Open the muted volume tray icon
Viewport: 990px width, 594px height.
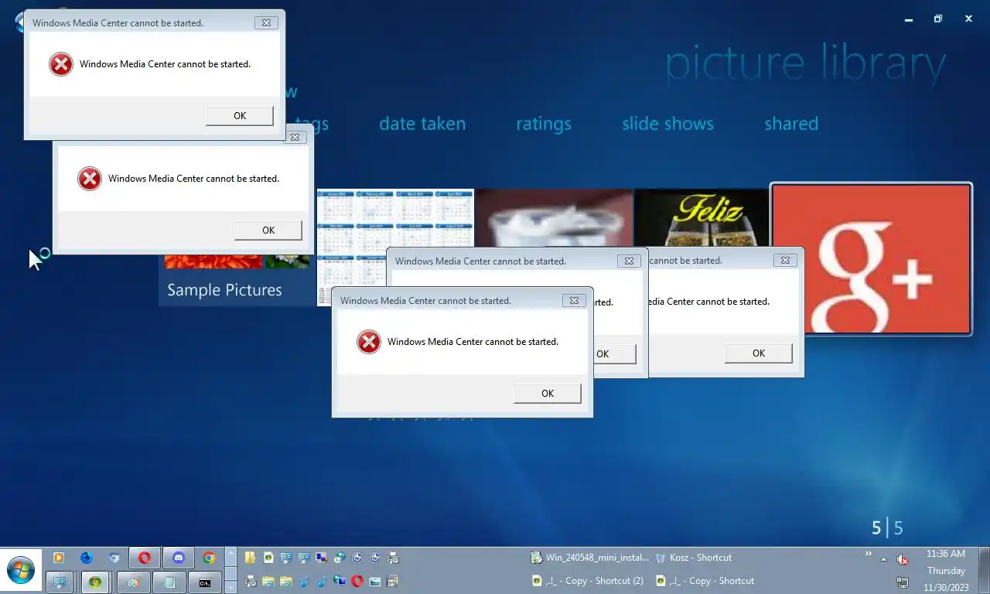point(902,559)
